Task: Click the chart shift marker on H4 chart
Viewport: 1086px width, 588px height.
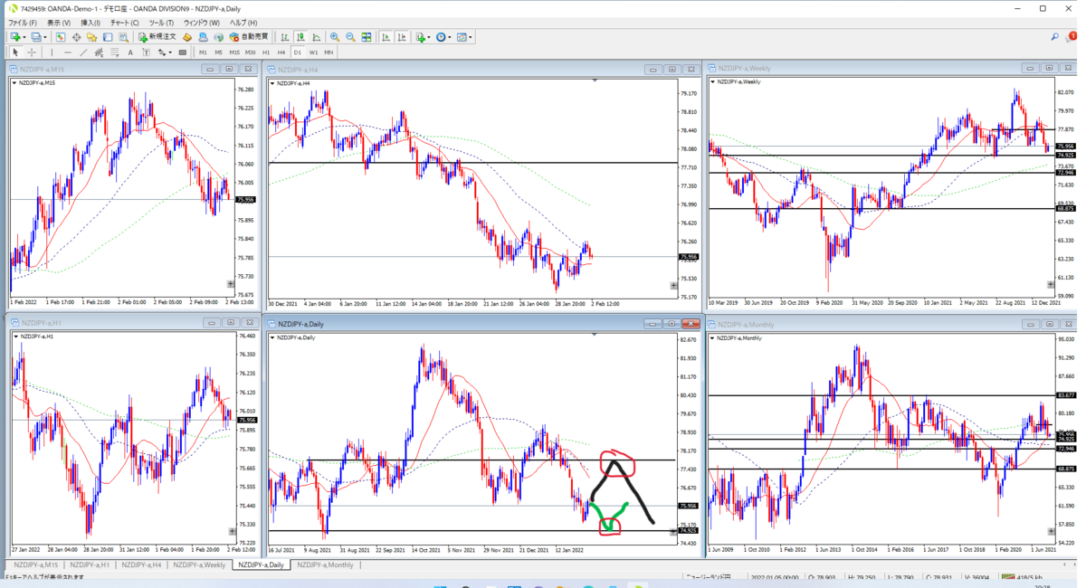Action: (595, 81)
